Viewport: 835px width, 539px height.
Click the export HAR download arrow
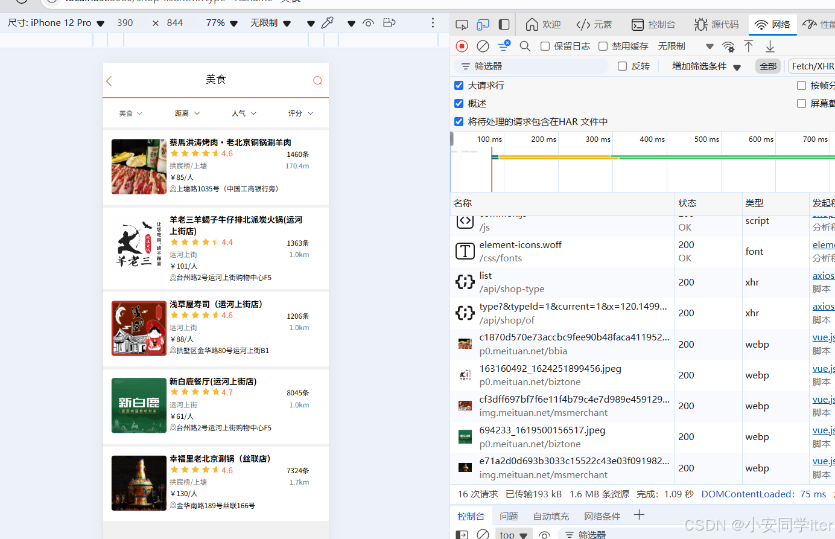coord(770,46)
